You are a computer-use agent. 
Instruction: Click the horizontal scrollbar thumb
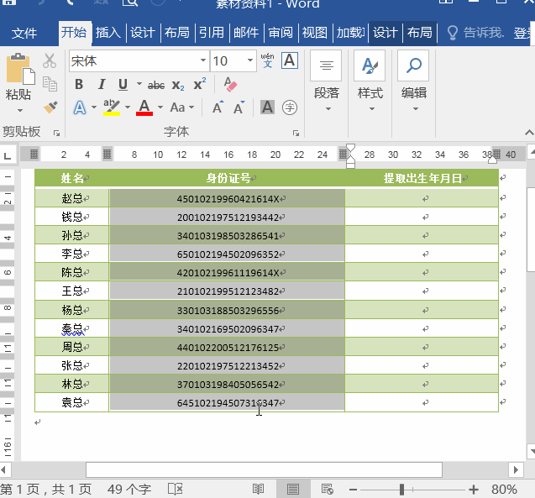tap(264, 470)
